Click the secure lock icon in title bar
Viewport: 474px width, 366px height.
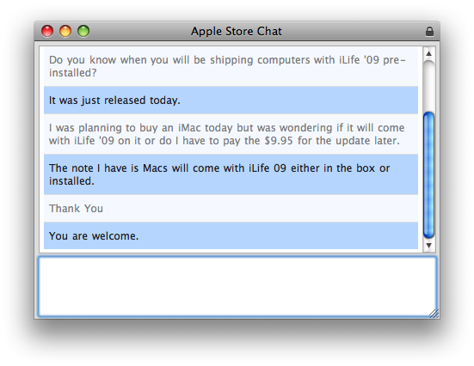pos(429,32)
